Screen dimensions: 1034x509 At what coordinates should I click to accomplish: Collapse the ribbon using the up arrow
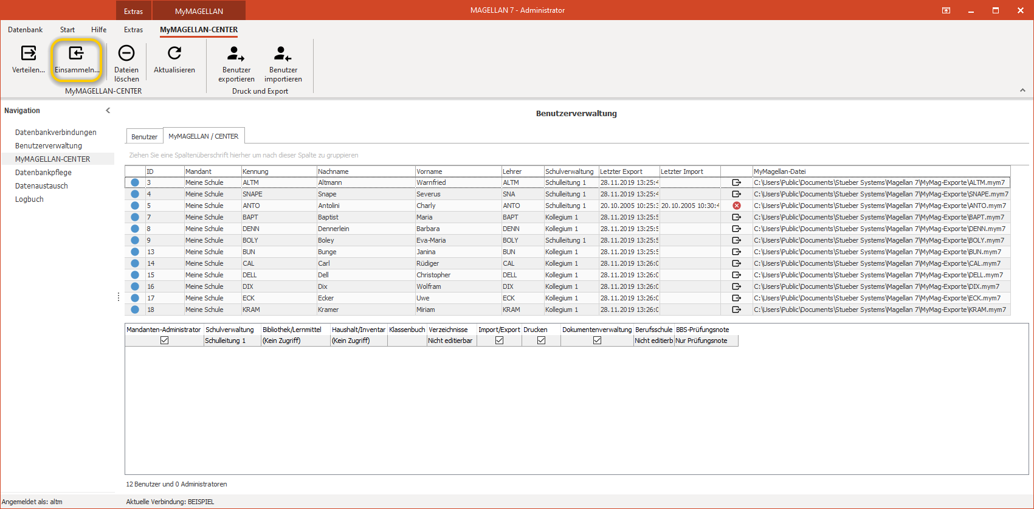tap(1022, 90)
